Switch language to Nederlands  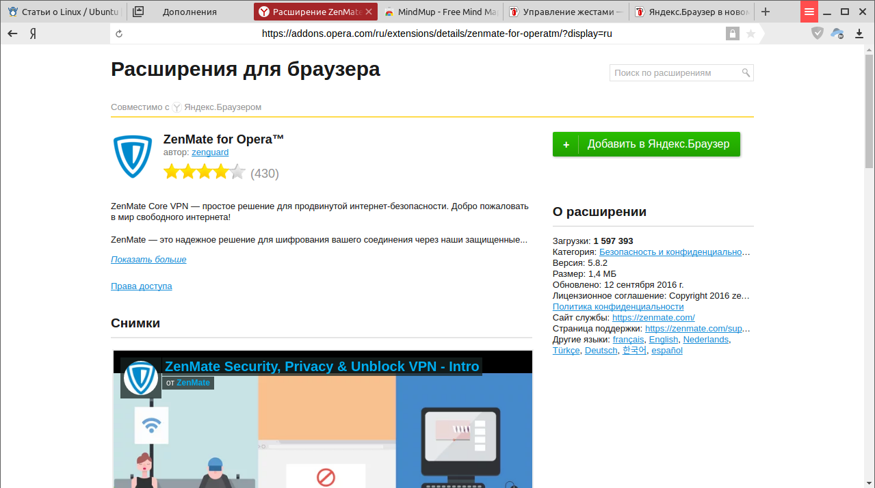(x=706, y=340)
